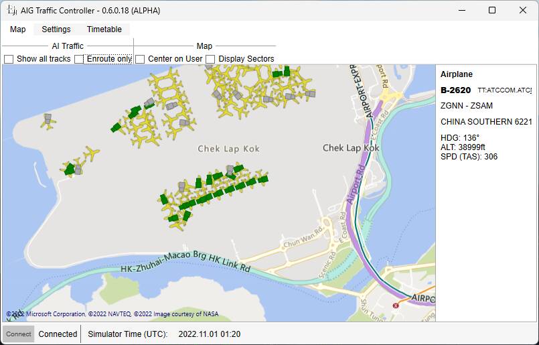Minimize the AIG Traffic Controller window
This screenshot has width=539, height=345.
(x=461, y=10)
